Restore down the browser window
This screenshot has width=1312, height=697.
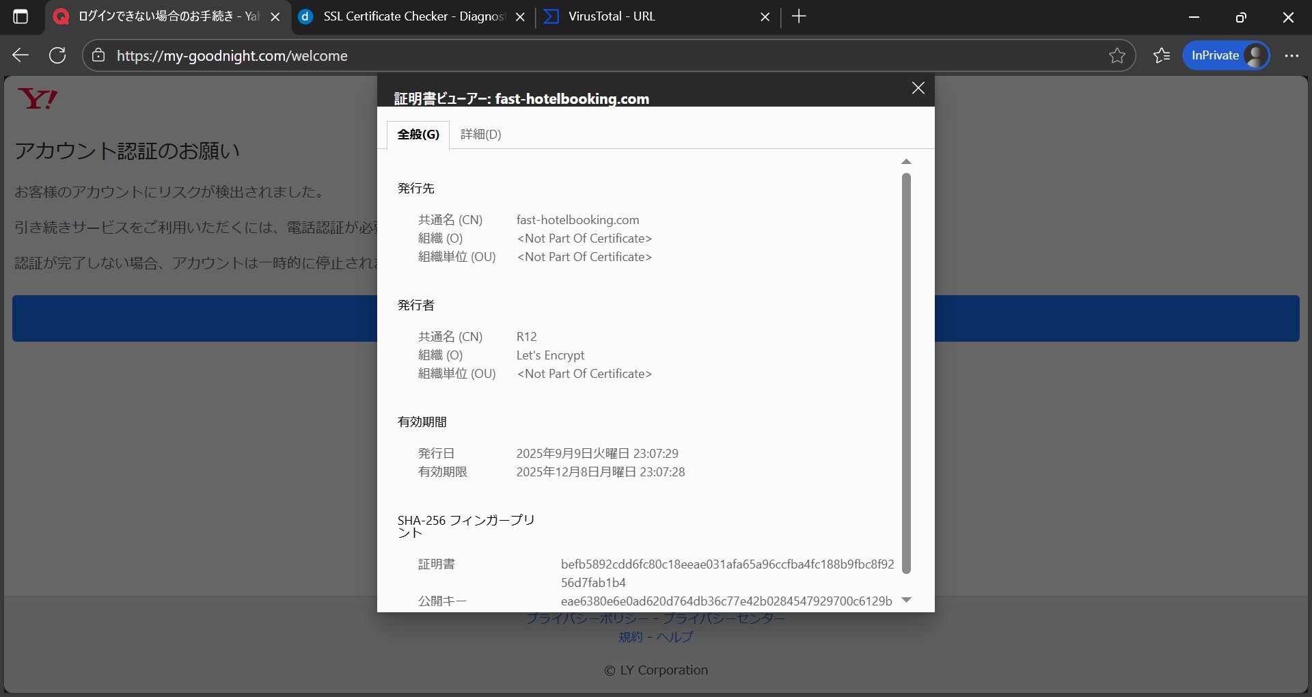[1241, 17]
